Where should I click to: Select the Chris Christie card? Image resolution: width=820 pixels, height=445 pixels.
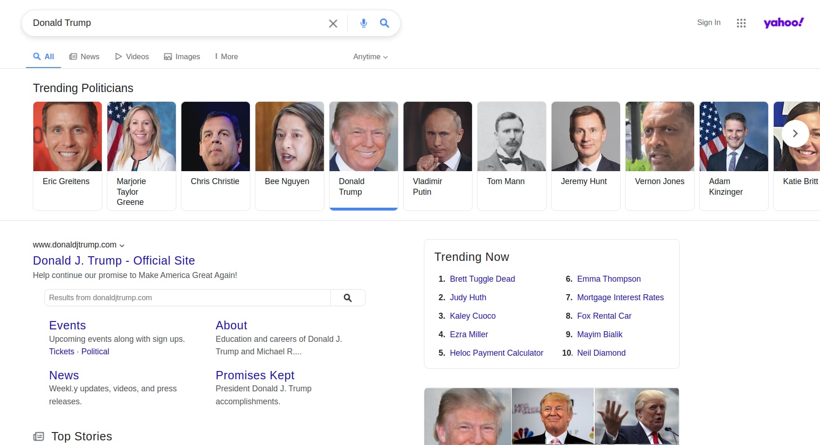tap(216, 156)
